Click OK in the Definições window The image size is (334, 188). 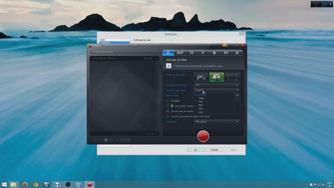pyautogui.click(x=195, y=150)
